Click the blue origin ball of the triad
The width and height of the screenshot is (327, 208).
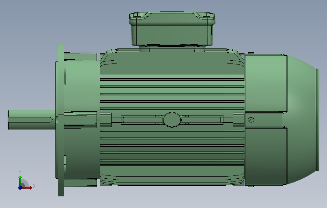[20, 188]
